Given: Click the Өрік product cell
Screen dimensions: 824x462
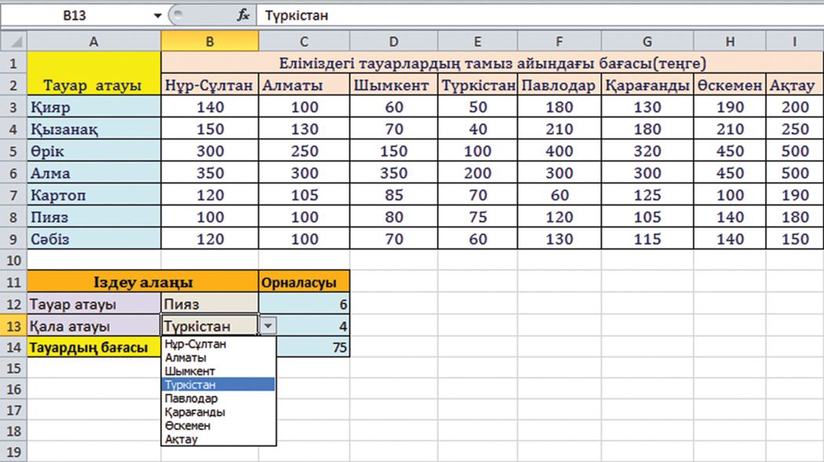Looking at the screenshot, I should point(93,151).
